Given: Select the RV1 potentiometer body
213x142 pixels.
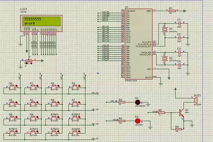Looking at the screenshot, I should [x=29, y=61].
